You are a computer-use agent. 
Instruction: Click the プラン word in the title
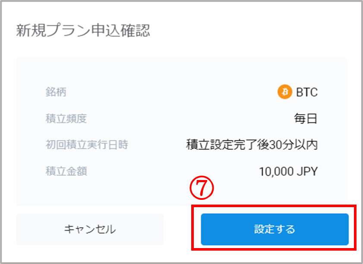point(69,31)
